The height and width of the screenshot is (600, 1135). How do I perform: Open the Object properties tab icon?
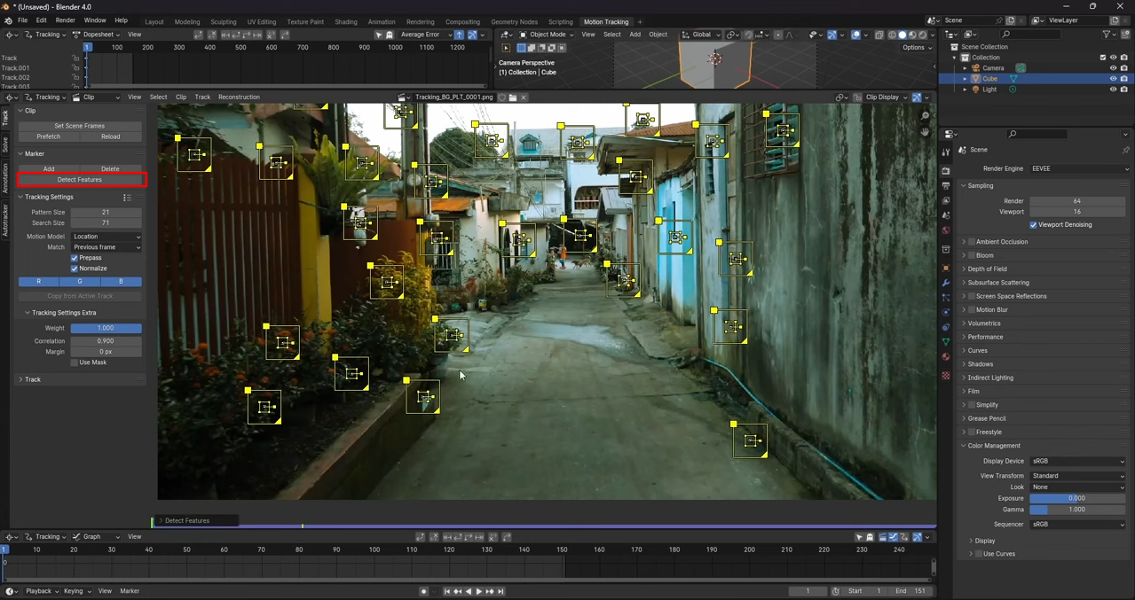946,268
